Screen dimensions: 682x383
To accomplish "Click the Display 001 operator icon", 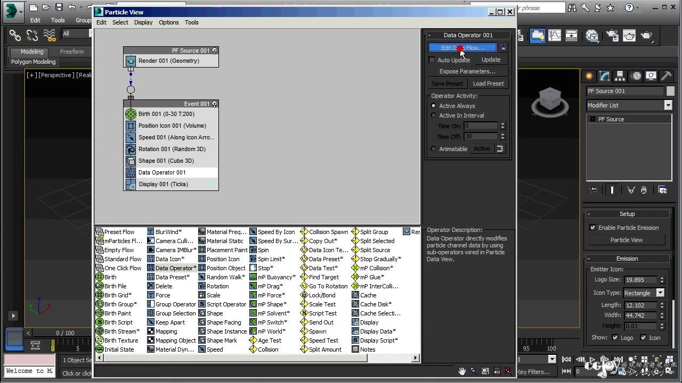I will point(131,184).
